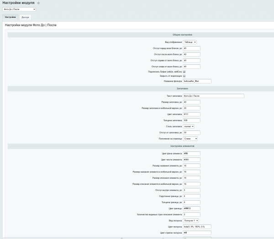The width and height of the screenshot is (274, 239).
Task: Click the Цвет заголовка color value field
Action: 191,114
